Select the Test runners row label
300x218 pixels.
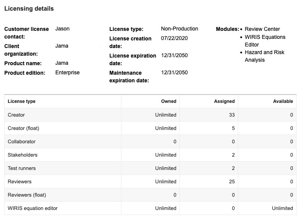point(22,168)
